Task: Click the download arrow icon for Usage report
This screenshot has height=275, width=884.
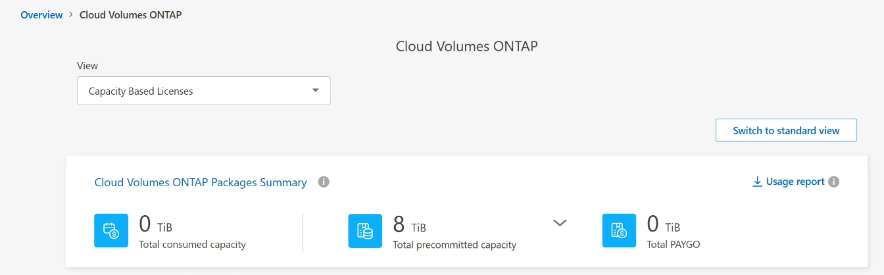Action: (x=757, y=182)
